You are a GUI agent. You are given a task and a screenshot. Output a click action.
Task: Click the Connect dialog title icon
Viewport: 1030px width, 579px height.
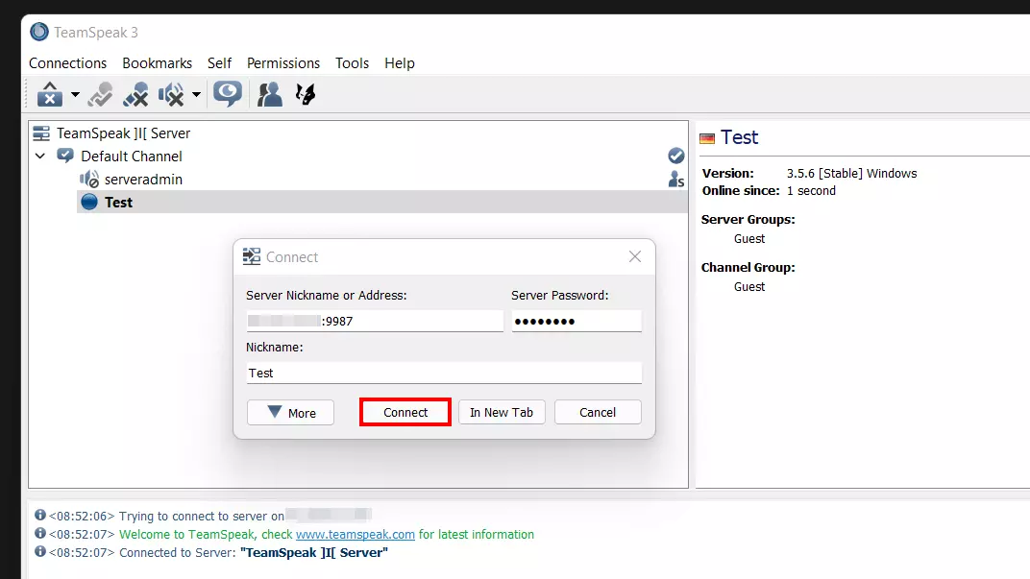tap(252, 256)
